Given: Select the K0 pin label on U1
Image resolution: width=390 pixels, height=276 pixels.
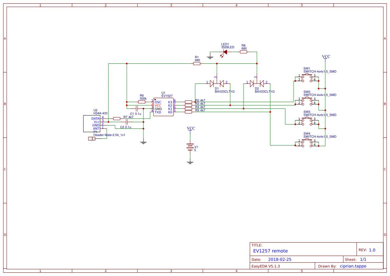Looking at the screenshot, I should tap(170, 112).
